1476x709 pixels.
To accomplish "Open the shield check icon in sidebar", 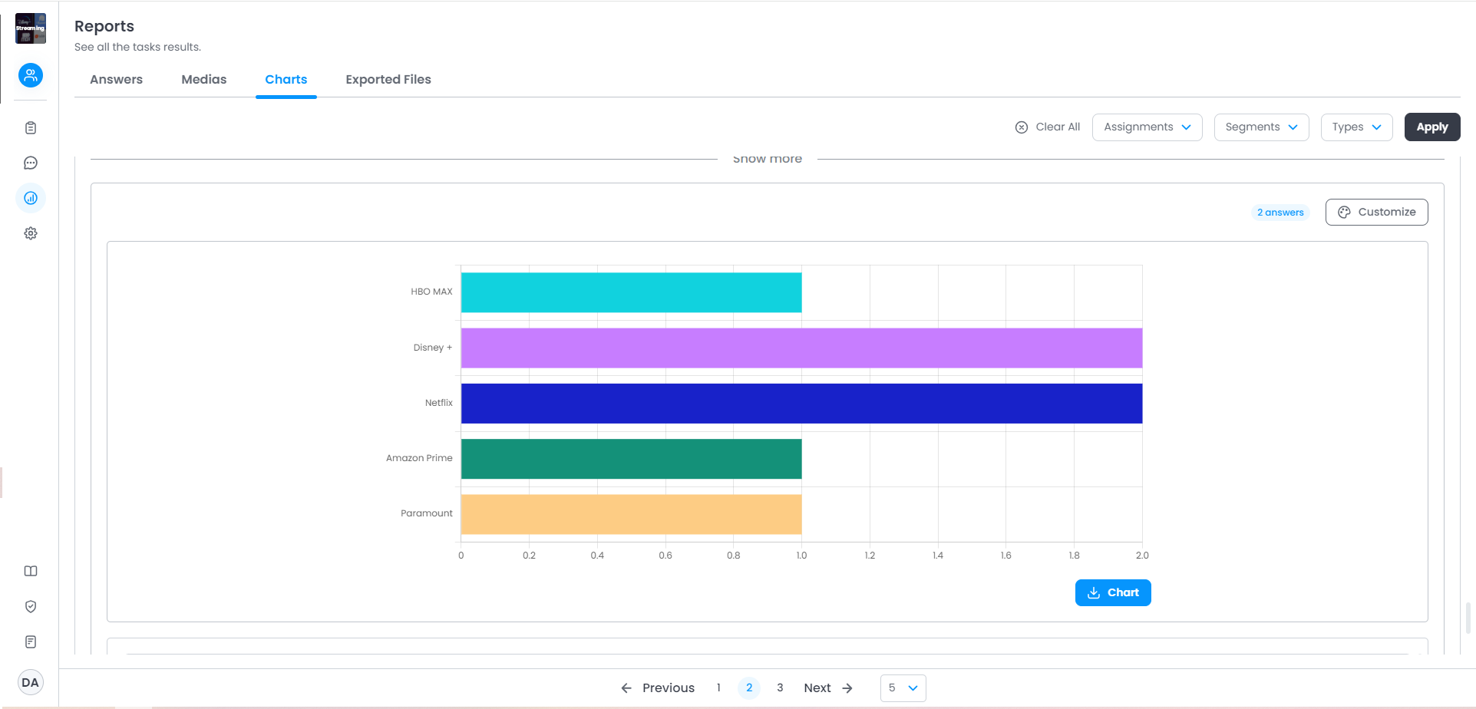I will coord(31,606).
